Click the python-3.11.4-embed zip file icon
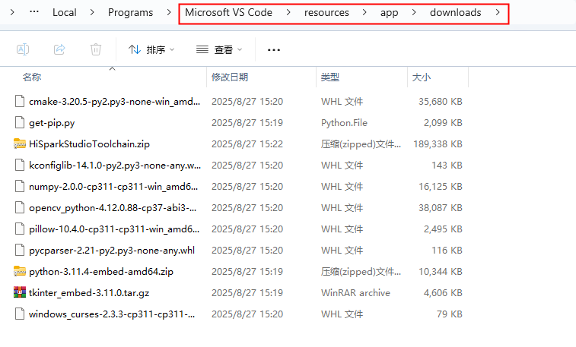The height and width of the screenshot is (347, 576). tap(20, 271)
